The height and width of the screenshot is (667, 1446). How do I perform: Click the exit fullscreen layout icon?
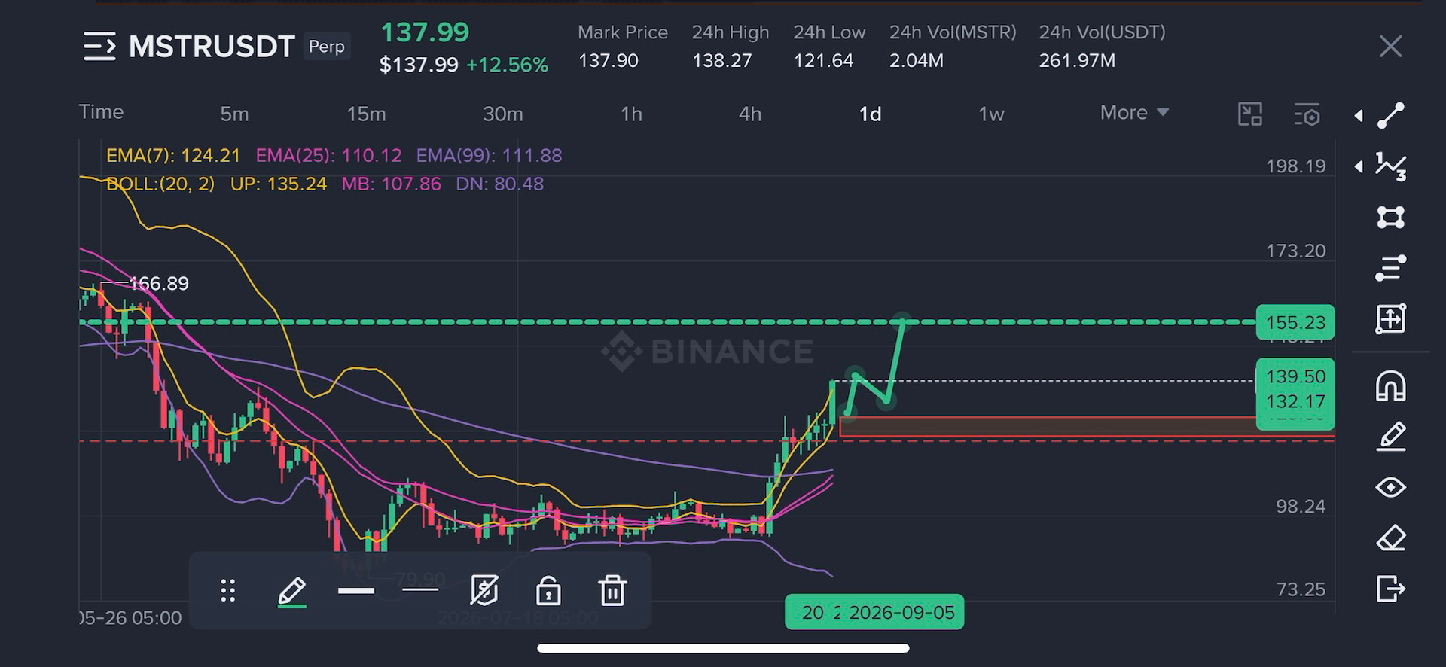1250,114
